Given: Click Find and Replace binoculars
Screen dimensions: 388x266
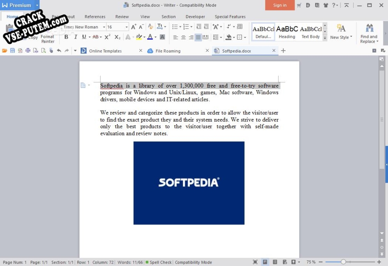Looking at the screenshot, I should pyautogui.click(x=369, y=33).
